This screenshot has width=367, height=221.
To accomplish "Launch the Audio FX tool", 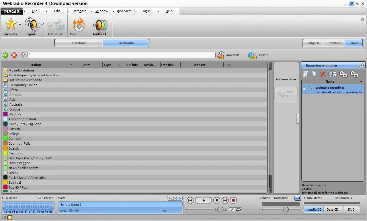I will [100, 25].
